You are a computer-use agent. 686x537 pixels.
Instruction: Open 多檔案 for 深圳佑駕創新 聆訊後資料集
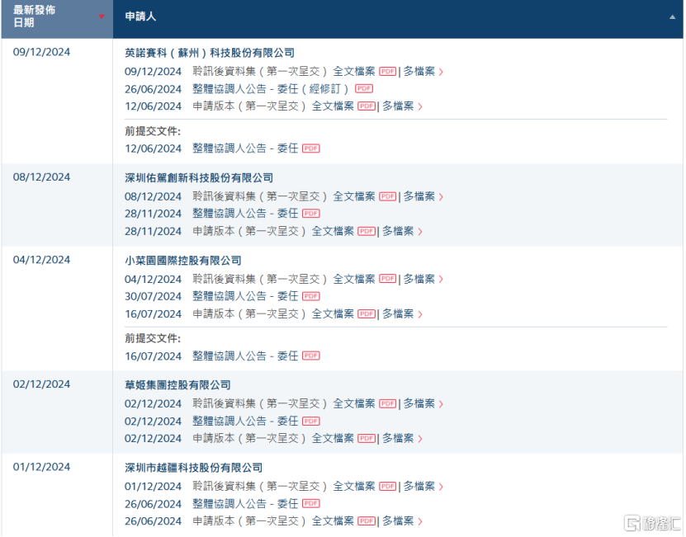click(423, 196)
